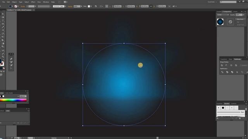Switch to the Transparency tab
The width and height of the screenshot is (248, 139).
227,12
